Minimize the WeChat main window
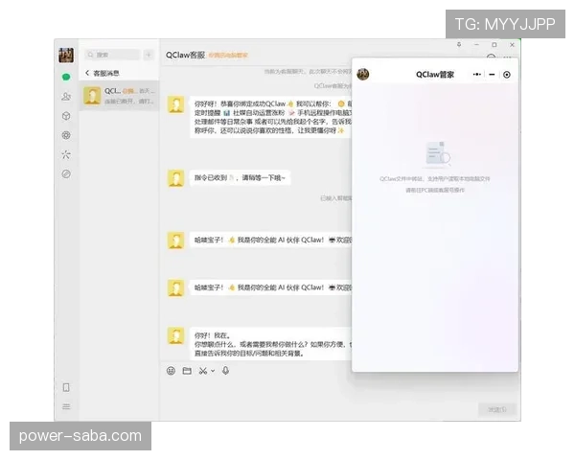 pyautogui.click(x=476, y=45)
